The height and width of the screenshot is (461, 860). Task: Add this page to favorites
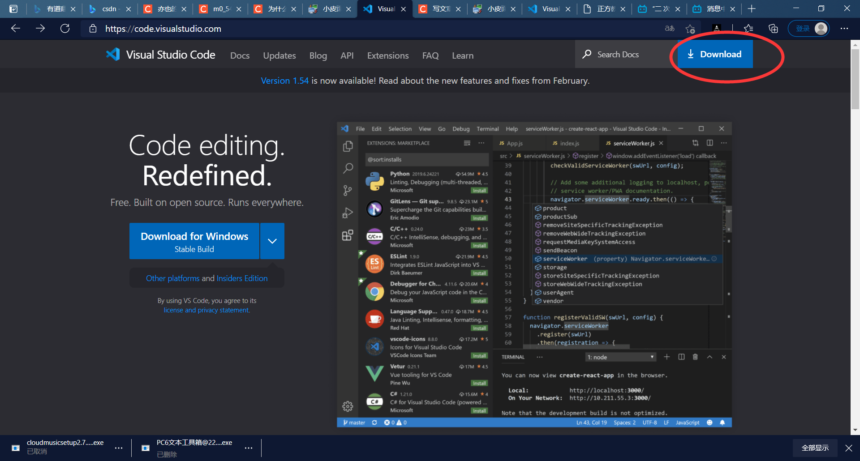click(690, 29)
